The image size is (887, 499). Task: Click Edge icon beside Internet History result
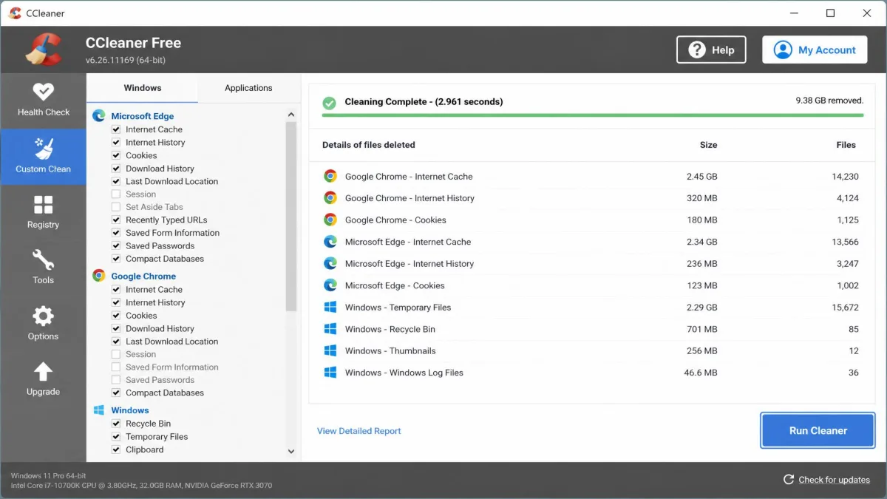(x=330, y=263)
